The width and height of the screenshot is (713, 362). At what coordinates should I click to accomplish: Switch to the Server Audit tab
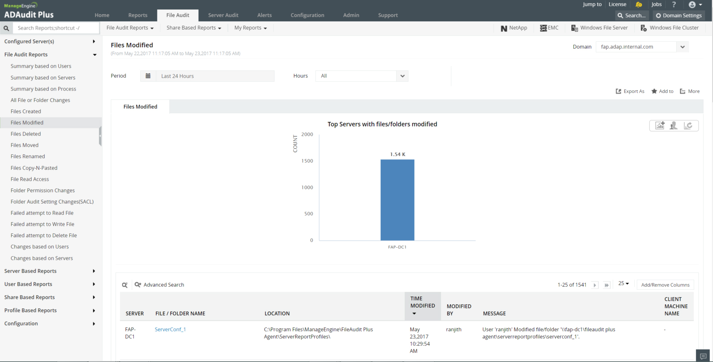(223, 15)
